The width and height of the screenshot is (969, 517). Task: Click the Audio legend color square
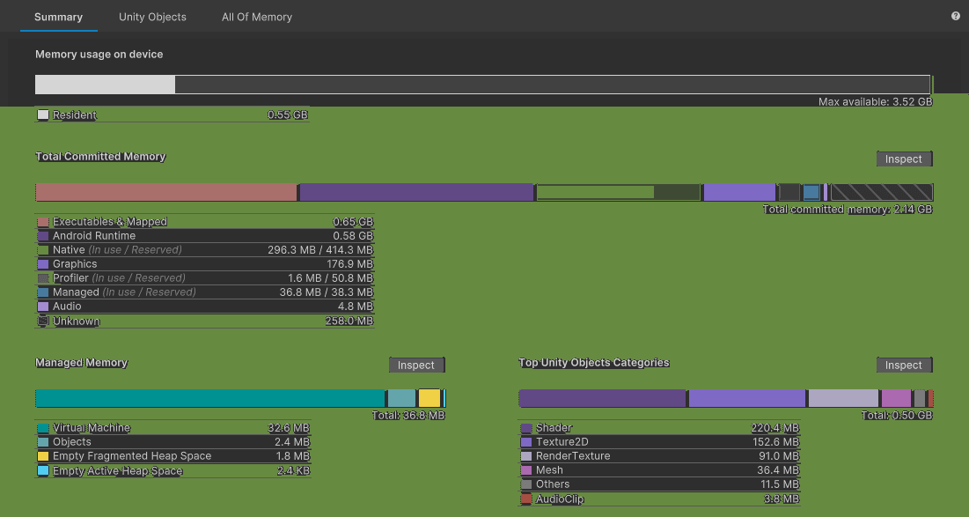(x=40, y=306)
